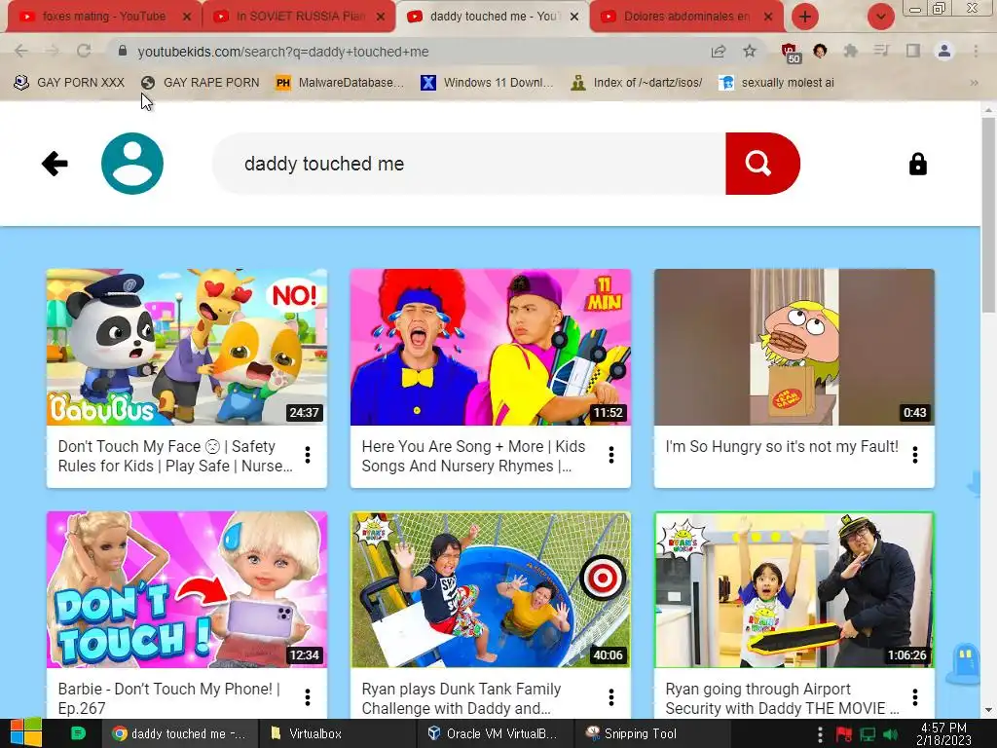Open the teal profile avatar
Image resolution: width=997 pixels, height=748 pixels.
132,164
